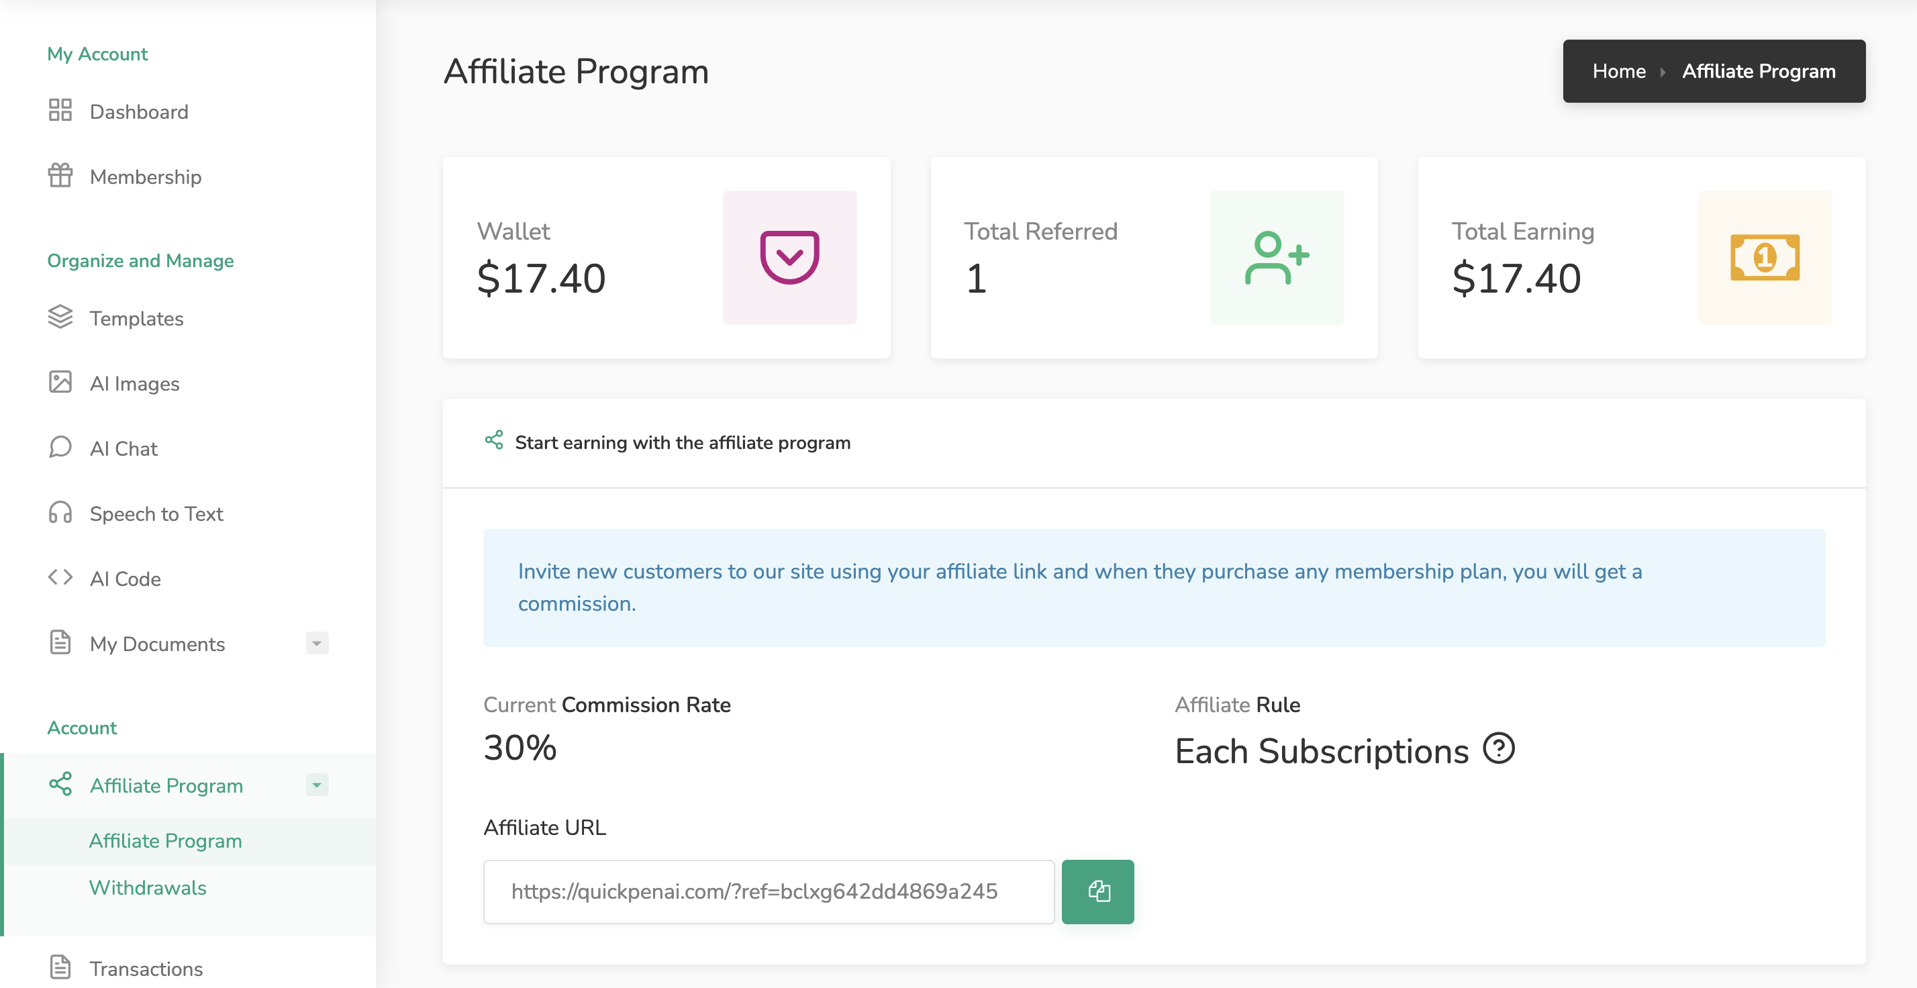Click the 'Affiliate URL' label
The width and height of the screenshot is (1917, 988).
pyautogui.click(x=545, y=828)
